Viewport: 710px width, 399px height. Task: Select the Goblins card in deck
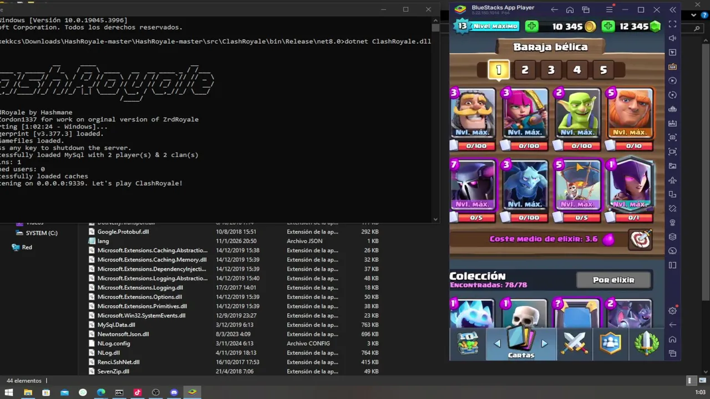(577, 114)
